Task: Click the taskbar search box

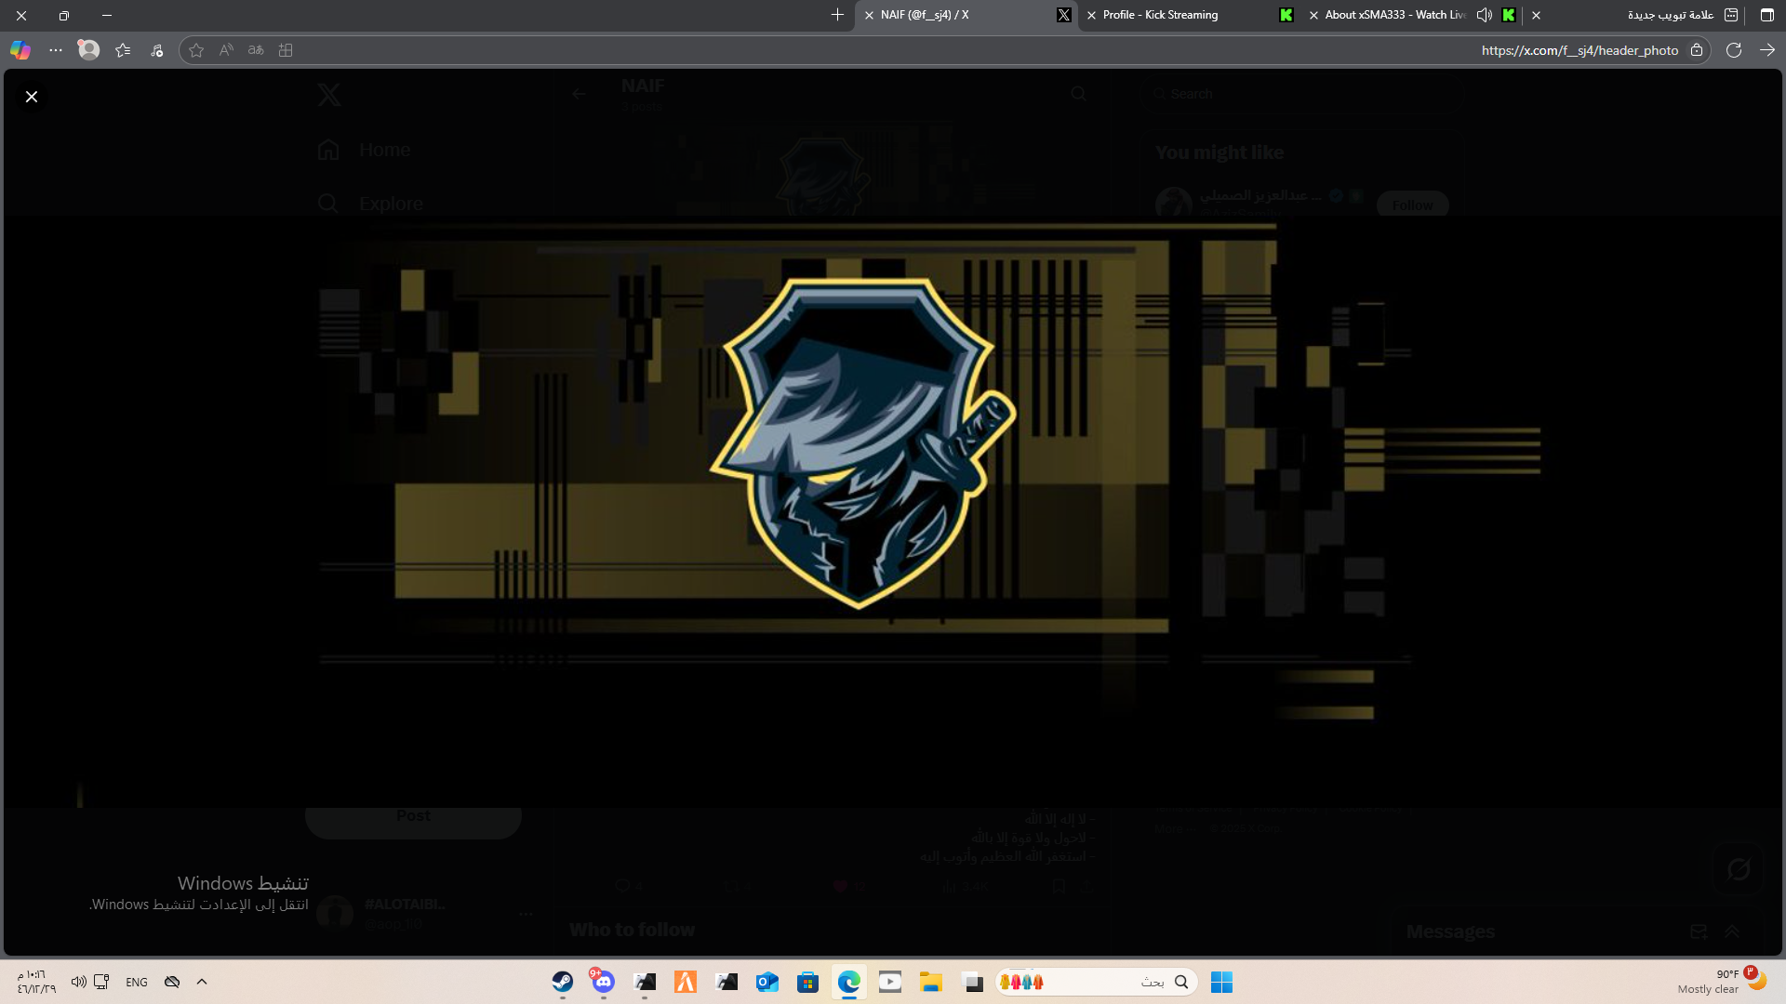Action: point(1097,982)
